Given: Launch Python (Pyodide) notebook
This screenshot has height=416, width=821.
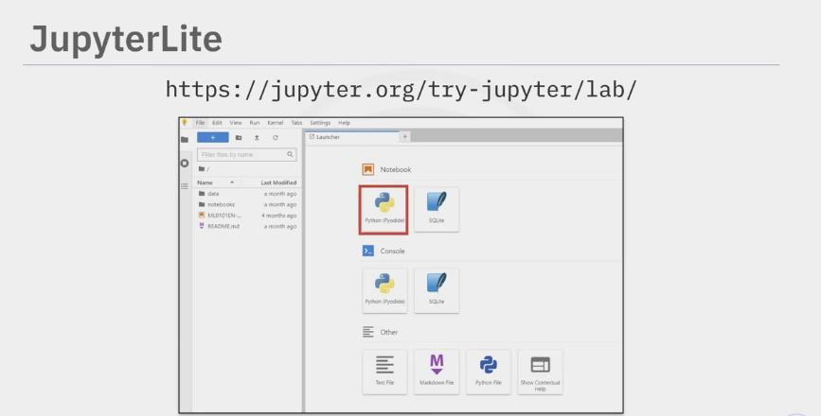Looking at the screenshot, I should (384, 209).
